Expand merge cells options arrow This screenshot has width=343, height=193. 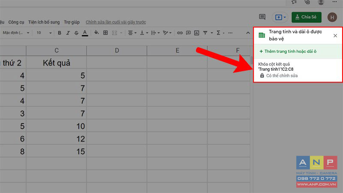click(x=121, y=33)
